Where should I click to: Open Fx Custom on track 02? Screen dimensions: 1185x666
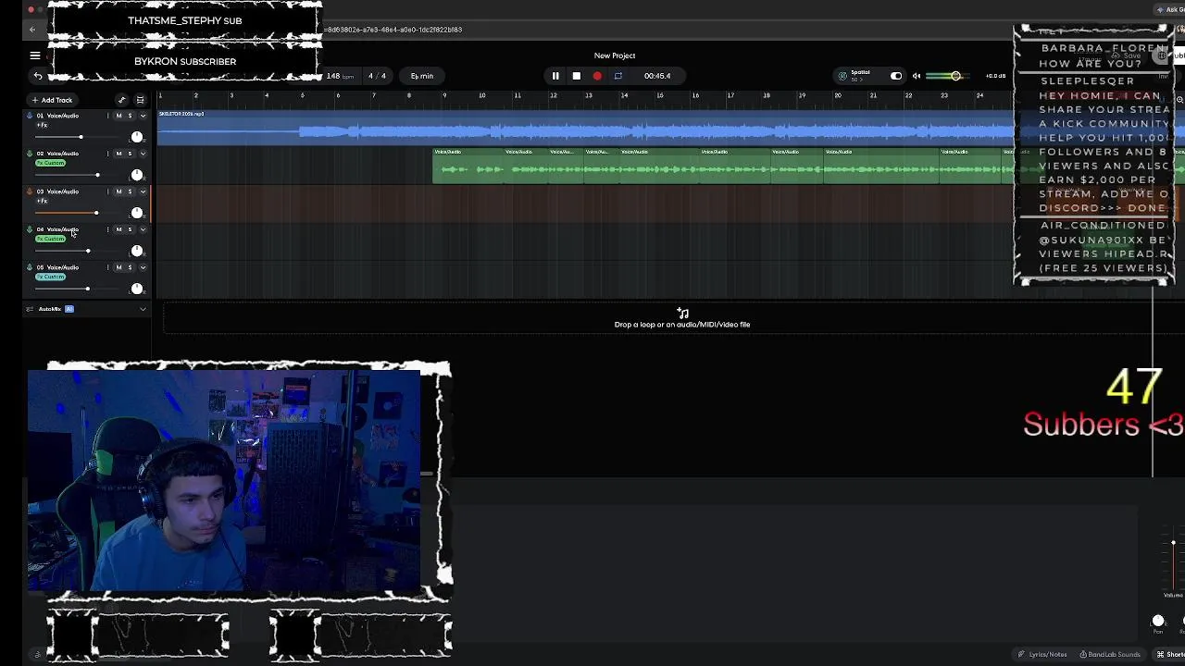(x=51, y=163)
